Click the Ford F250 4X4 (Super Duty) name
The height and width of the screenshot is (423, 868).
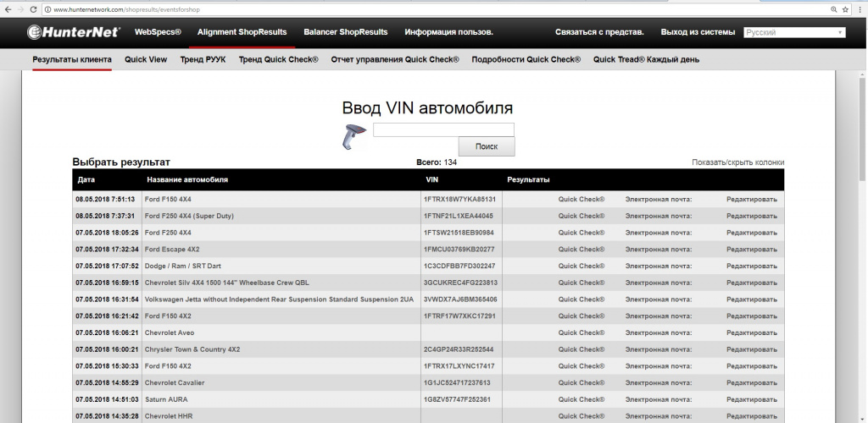coord(189,216)
